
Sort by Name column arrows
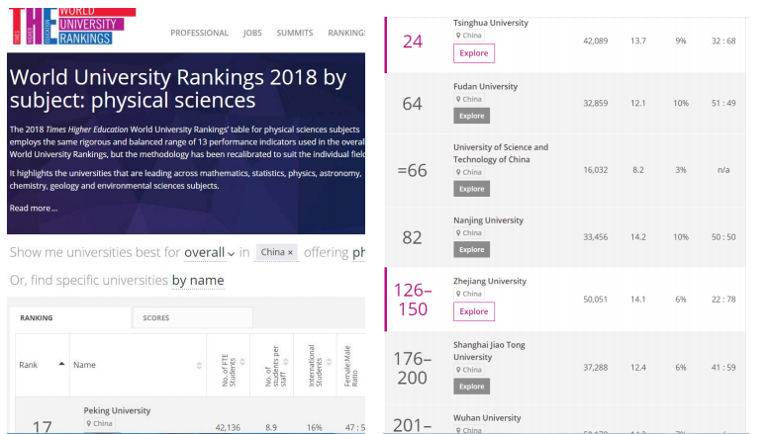tap(199, 366)
